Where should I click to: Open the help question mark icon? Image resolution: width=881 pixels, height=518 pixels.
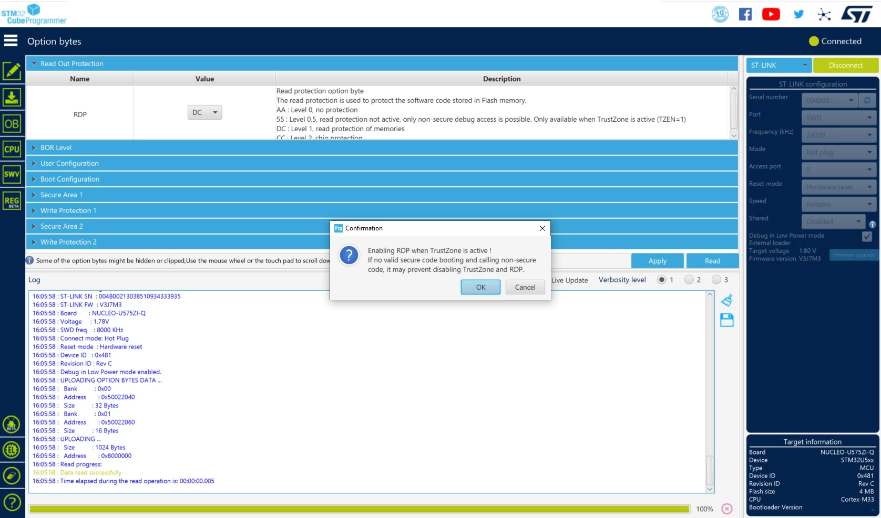[x=12, y=503]
